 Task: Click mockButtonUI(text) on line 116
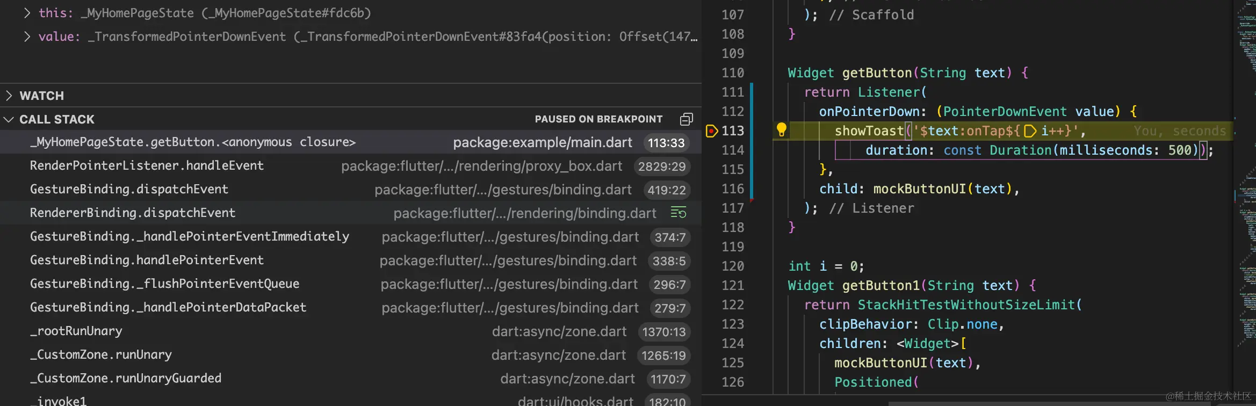(943, 189)
